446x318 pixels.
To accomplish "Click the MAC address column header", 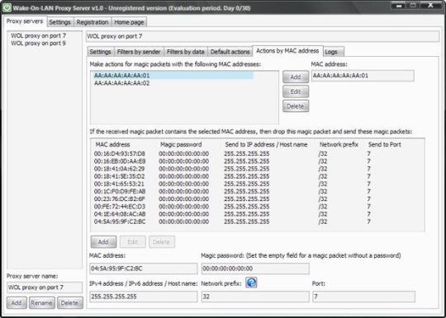I will [112, 144].
